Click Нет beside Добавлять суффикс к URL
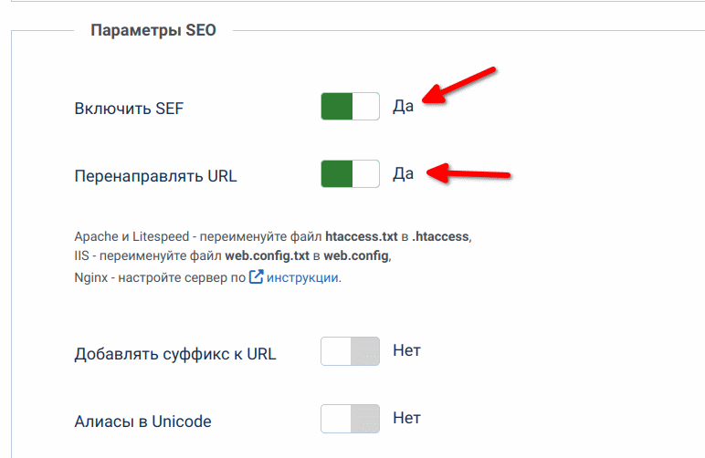 [407, 350]
